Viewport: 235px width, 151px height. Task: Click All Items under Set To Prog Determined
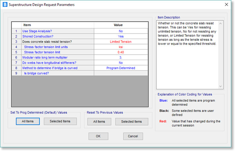pyautogui.click(x=28, y=121)
